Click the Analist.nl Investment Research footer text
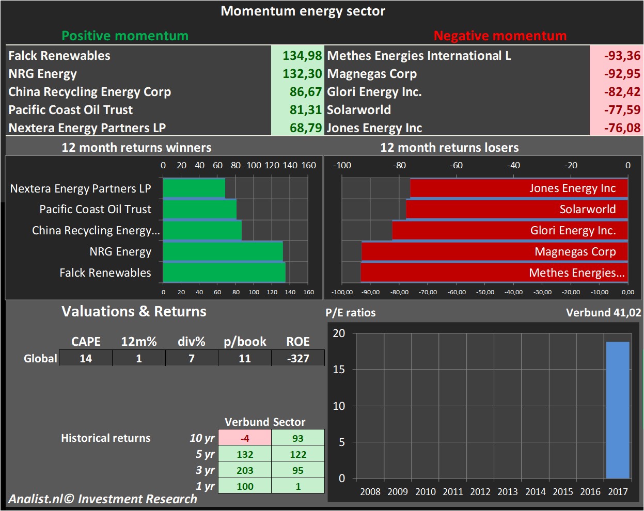 click(x=103, y=499)
